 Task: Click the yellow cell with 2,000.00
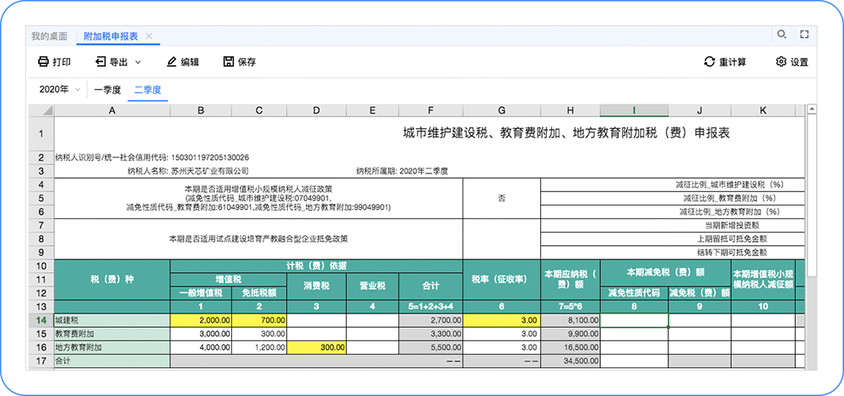pyautogui.click(x=200, y=320)
